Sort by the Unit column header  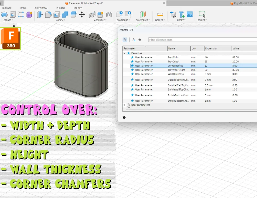197,48
